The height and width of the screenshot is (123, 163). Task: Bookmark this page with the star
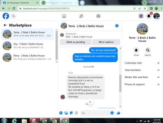point(145,9)
